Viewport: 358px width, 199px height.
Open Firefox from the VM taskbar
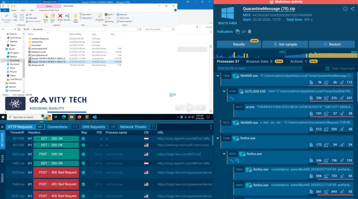(79, 117)
